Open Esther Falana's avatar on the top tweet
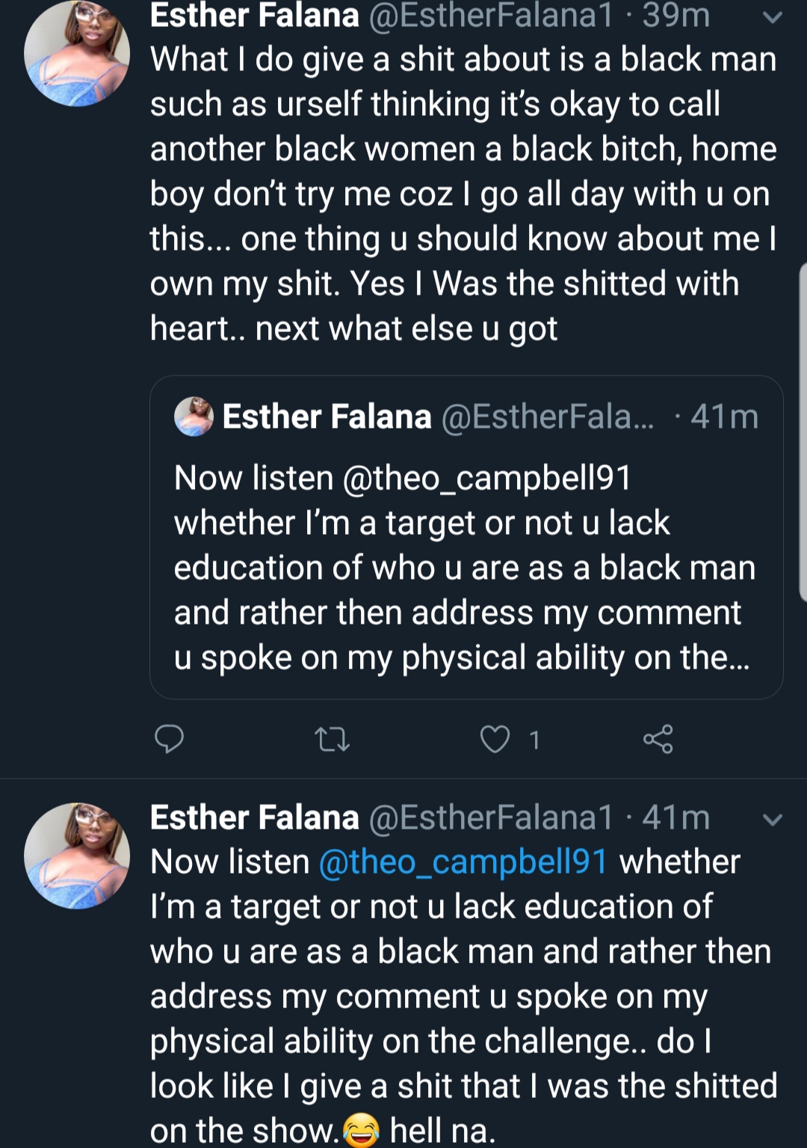The height and width of the screenshot is (1148, 807). pyautogui.click(x=77, y=53)
